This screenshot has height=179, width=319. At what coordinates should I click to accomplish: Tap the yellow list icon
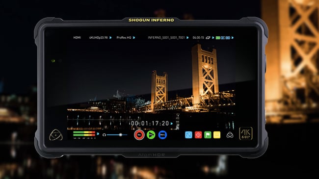(217, 135)
